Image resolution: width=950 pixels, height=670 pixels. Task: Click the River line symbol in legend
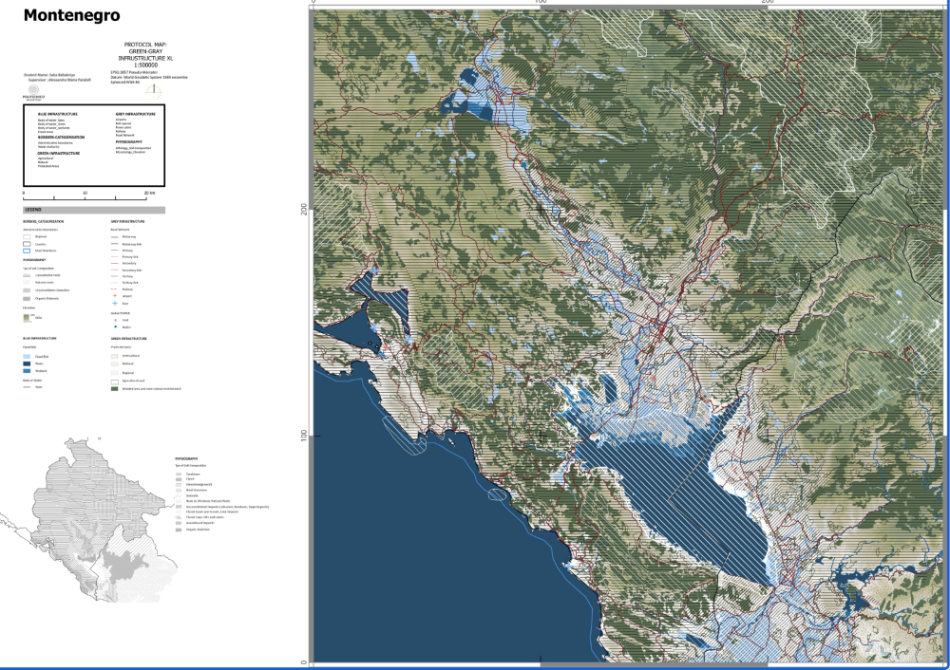(28, 386)
